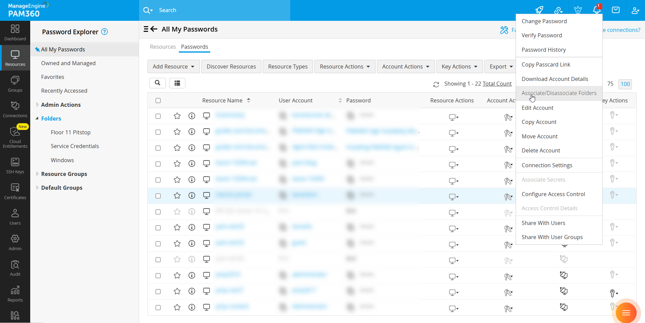
Task: Check the second row checkbox
Action: (x=158, y=132)
